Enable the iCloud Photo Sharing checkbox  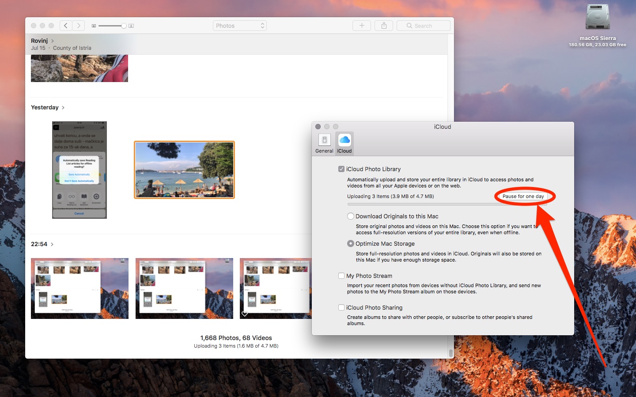click(341, 307)
